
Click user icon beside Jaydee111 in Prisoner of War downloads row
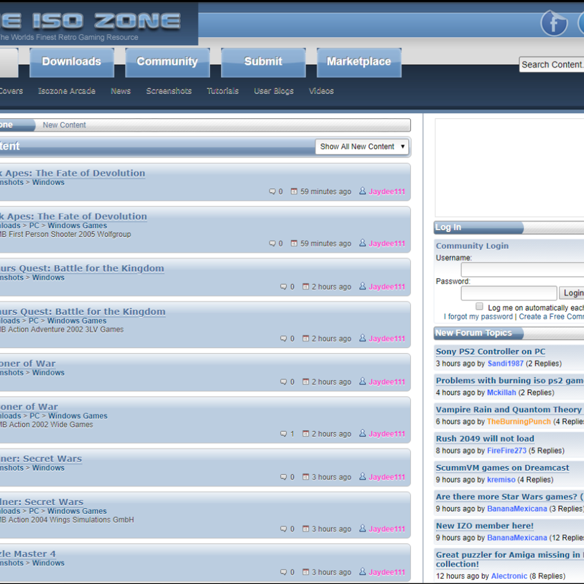(363, 433)
